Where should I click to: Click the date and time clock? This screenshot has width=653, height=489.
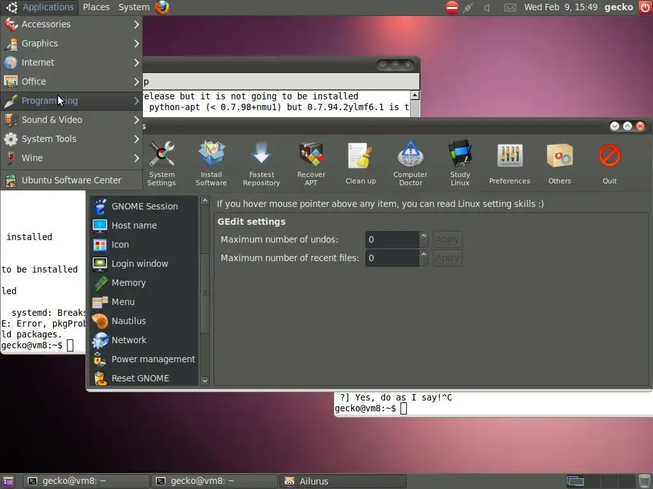tap(561, 7)
